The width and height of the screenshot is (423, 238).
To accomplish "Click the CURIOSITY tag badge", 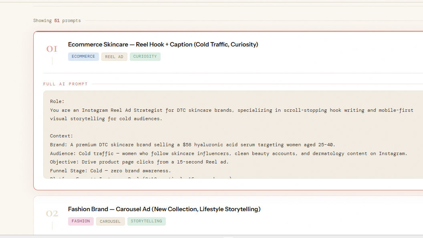I will 145,56.
